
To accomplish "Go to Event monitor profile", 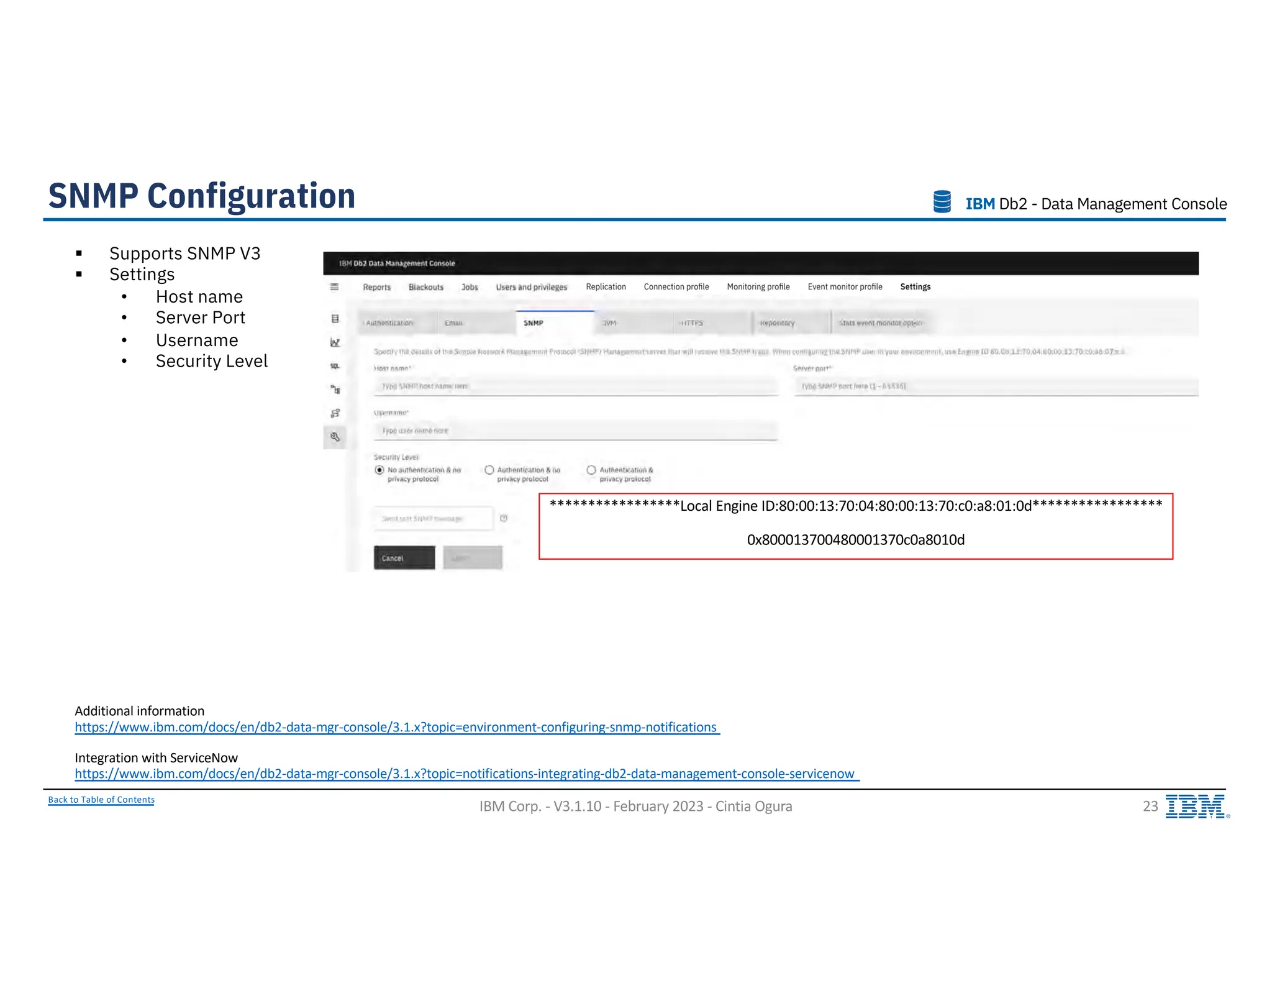I will [x=845, y=286].
